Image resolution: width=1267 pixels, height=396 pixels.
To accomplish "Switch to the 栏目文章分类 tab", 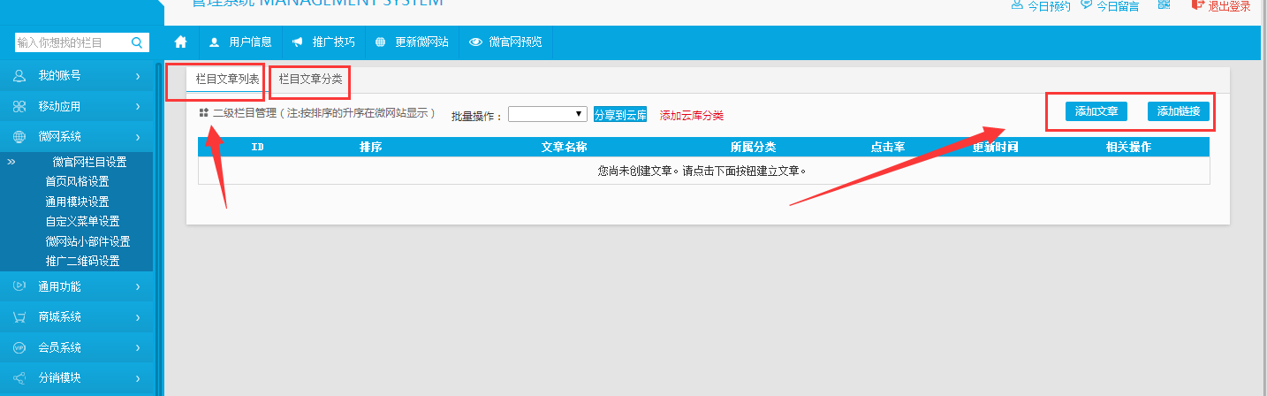I will [x=310, y=79].
